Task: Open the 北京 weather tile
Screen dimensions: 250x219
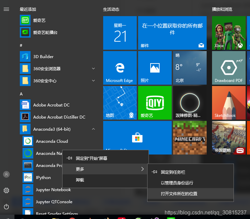Action: click(190, 68)
